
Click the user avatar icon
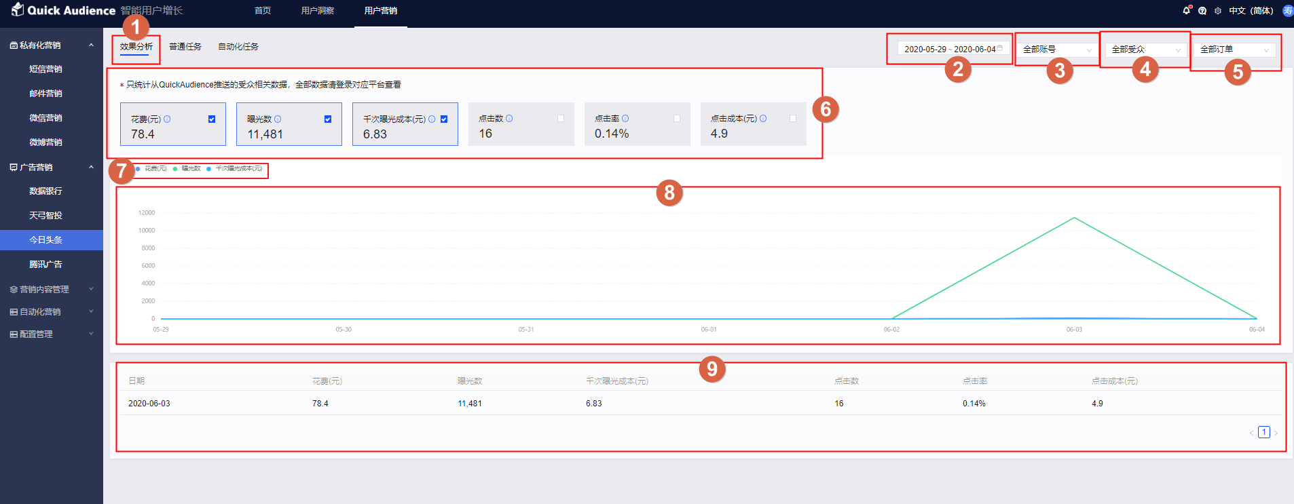(1288, 11)
